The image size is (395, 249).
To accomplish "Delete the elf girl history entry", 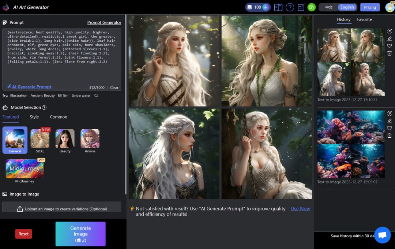I will click(x=390, y=53).
